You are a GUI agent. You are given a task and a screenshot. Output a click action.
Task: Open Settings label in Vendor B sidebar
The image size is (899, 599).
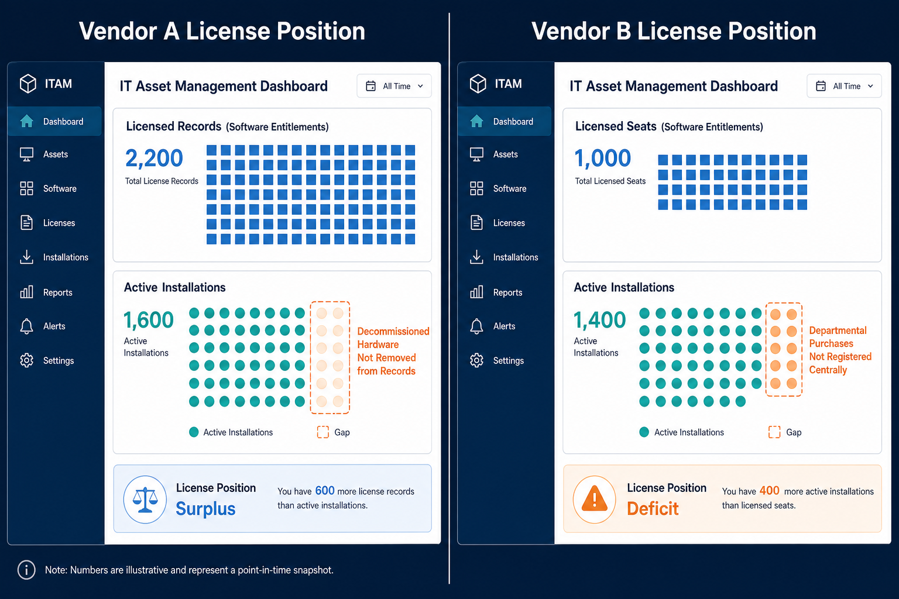[509, 361]
